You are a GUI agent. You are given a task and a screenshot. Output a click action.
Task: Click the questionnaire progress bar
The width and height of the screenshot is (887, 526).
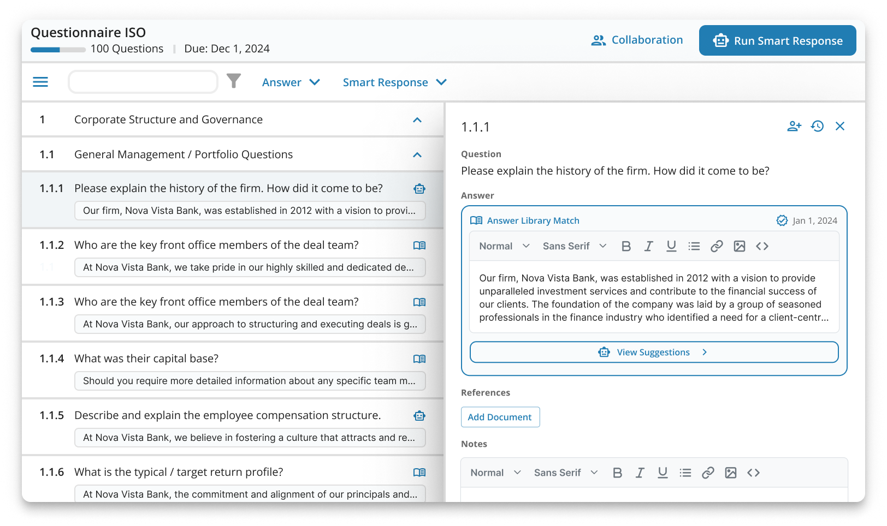[58, 50]
